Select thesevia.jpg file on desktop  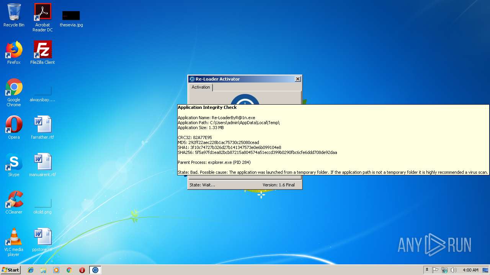[x=71, y=18]
